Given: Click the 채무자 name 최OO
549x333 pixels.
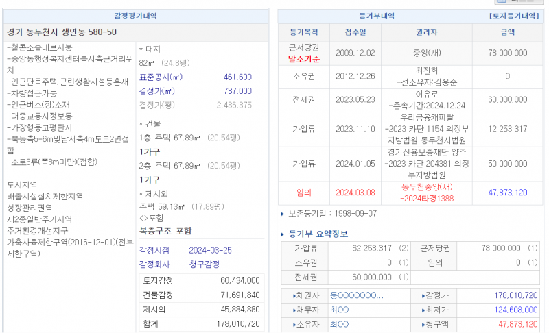Looking at the screenshot, I should (339, 310).
